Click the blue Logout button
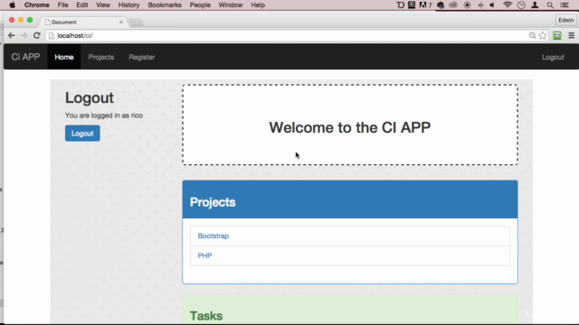579x325 pixels. 82,134
